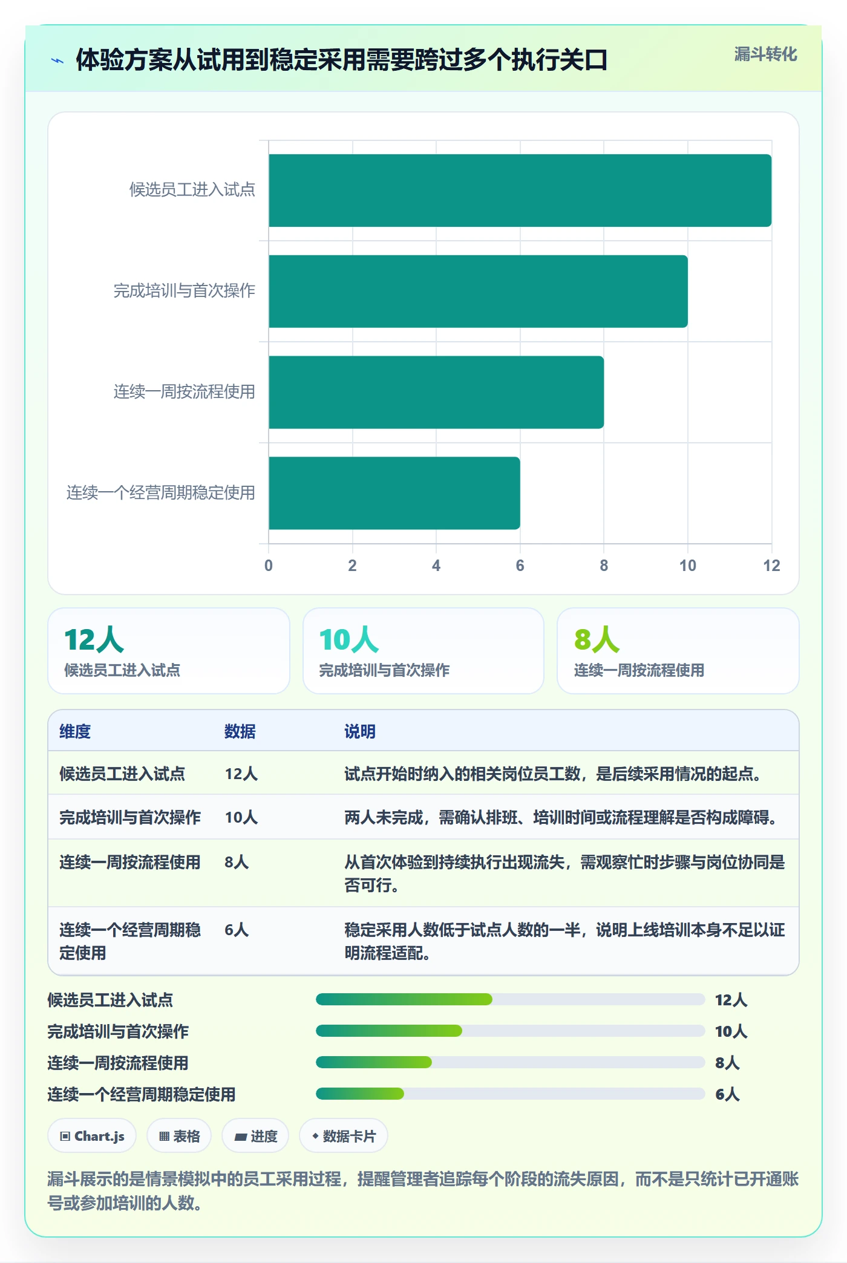847x1263 pixels.
Task: Click progress value 6人 at right
Action: tap(727, 1094)
